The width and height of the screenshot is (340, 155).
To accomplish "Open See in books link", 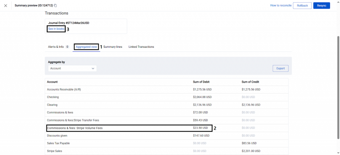I will point(56,29).
